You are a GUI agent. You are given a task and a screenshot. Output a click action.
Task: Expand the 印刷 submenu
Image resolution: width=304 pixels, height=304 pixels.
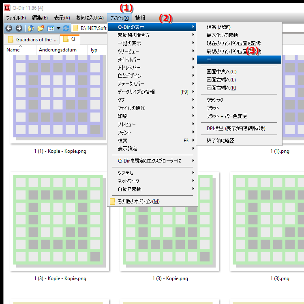tap(152, 116)
